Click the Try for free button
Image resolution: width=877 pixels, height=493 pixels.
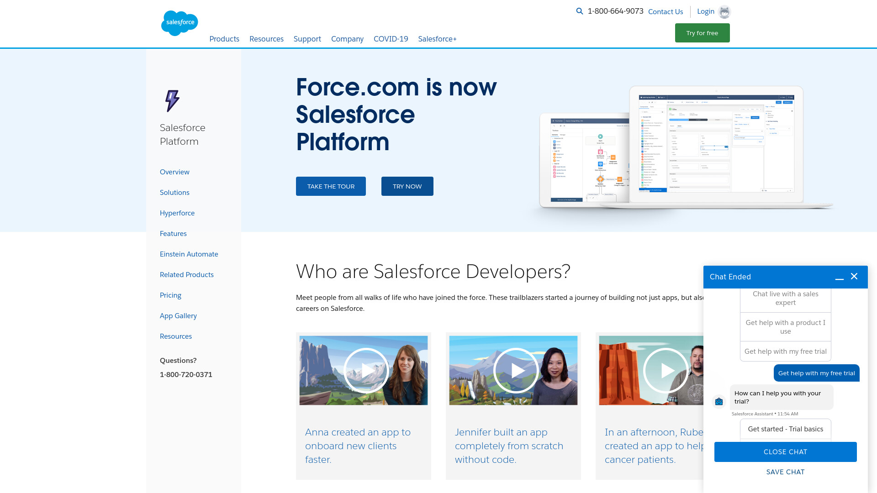(702, 33)
